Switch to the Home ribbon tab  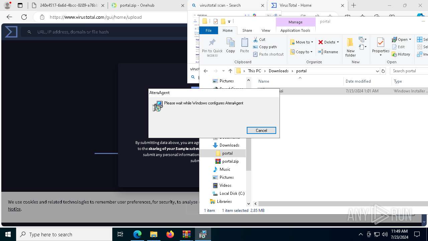227,30
